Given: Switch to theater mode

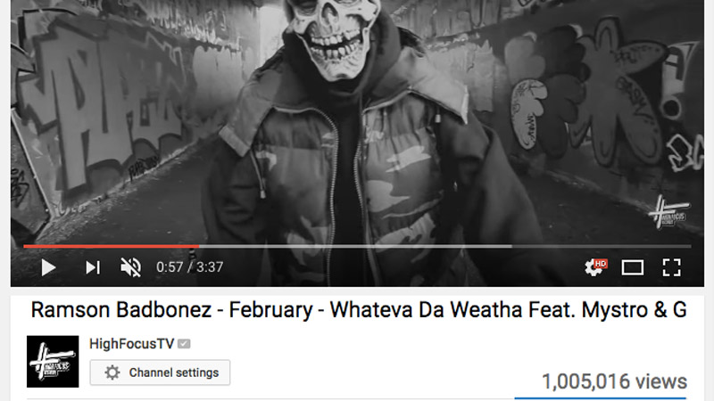Looking at the screenshot, I should tap(633, 267).
